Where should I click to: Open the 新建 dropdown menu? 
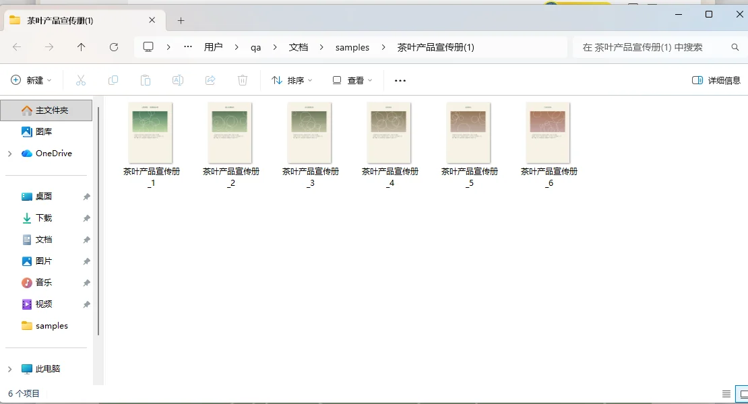coord(32,81)
